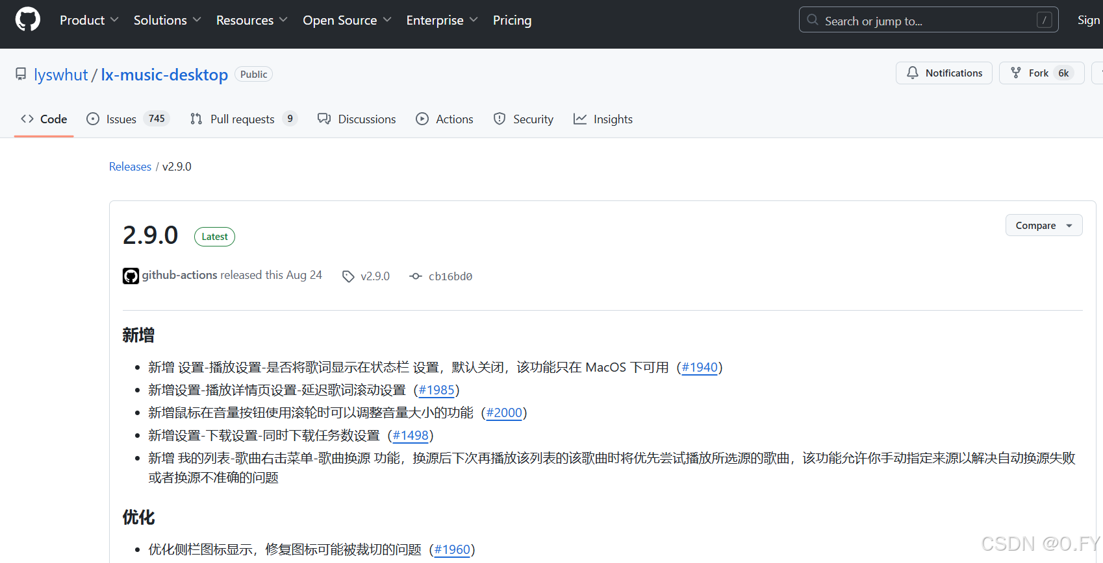Open the Actions tab

point(445,119)
